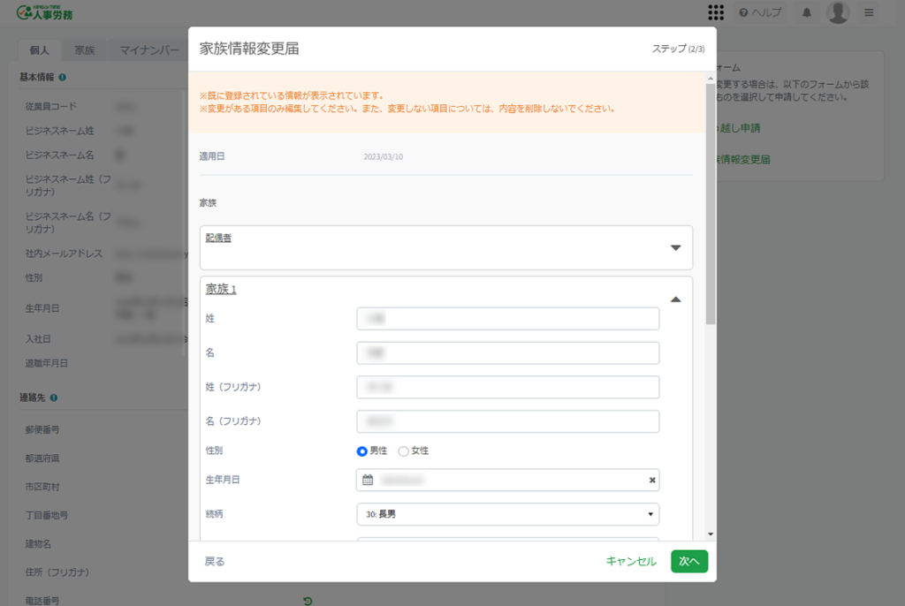Open the apps grid menu icon
This screenshot has width=905, height=606.
pyautogui.click(x=716, y=12)
